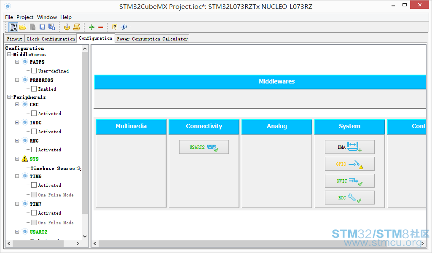Open the USART2 configuration button
The width and height of the screenshot is (432, 253).
204,147
